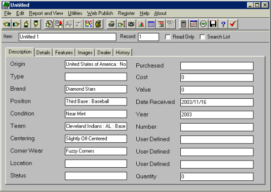Switch to the Dealer tab
This screenshot has width=271, height=192.
[x=104, y=53]
